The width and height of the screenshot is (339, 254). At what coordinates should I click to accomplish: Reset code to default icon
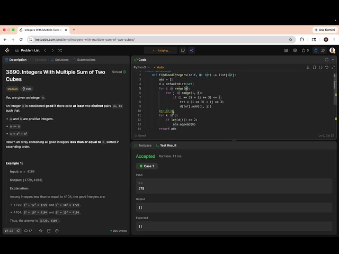327,67
